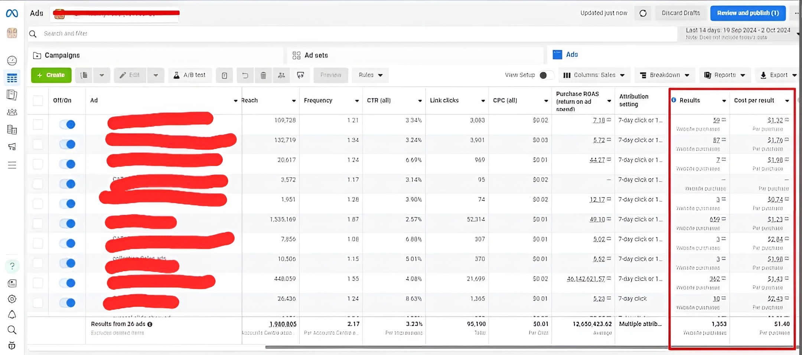
Task: Turn off the first ad's toggle switch
Action: tap(67, 124)
